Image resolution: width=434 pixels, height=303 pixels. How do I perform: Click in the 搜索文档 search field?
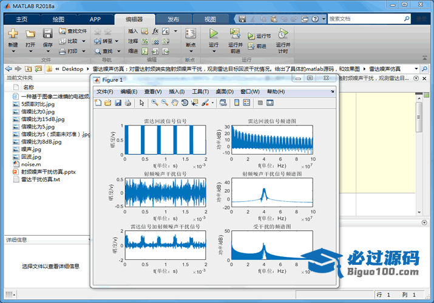(x=365, y=19)
